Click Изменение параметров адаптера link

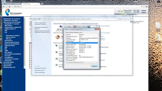(41, 28)
